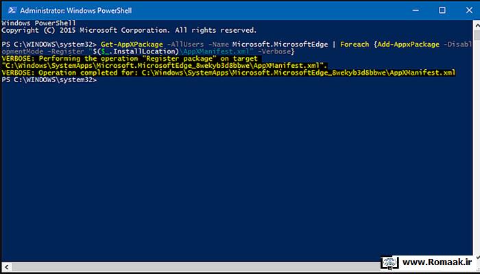Click the "Administrator: Windows PowerShell" title text
The width and height of the screenshot is (480, 274).
point(76,10)
